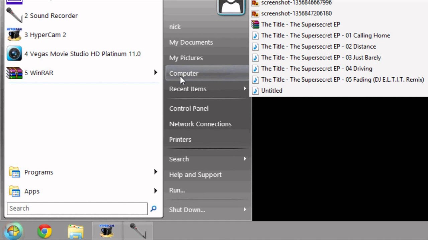Open The Title - The Supersecret EP archive
428x240 pixels.
point(301,25)
